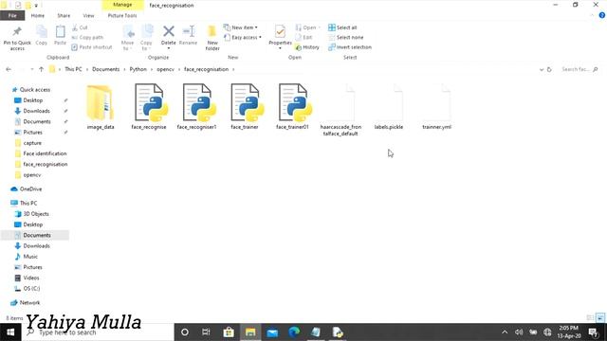Open Face identification folder in sidebar
This screenshot has width=607, height=341.
pyautogui.click(x=45, y=153)
